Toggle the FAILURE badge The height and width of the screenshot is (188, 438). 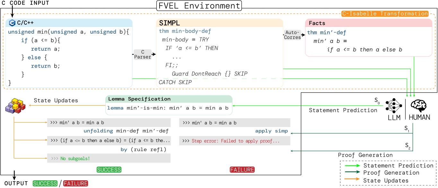pyautogui.click(x=242, y=169)
